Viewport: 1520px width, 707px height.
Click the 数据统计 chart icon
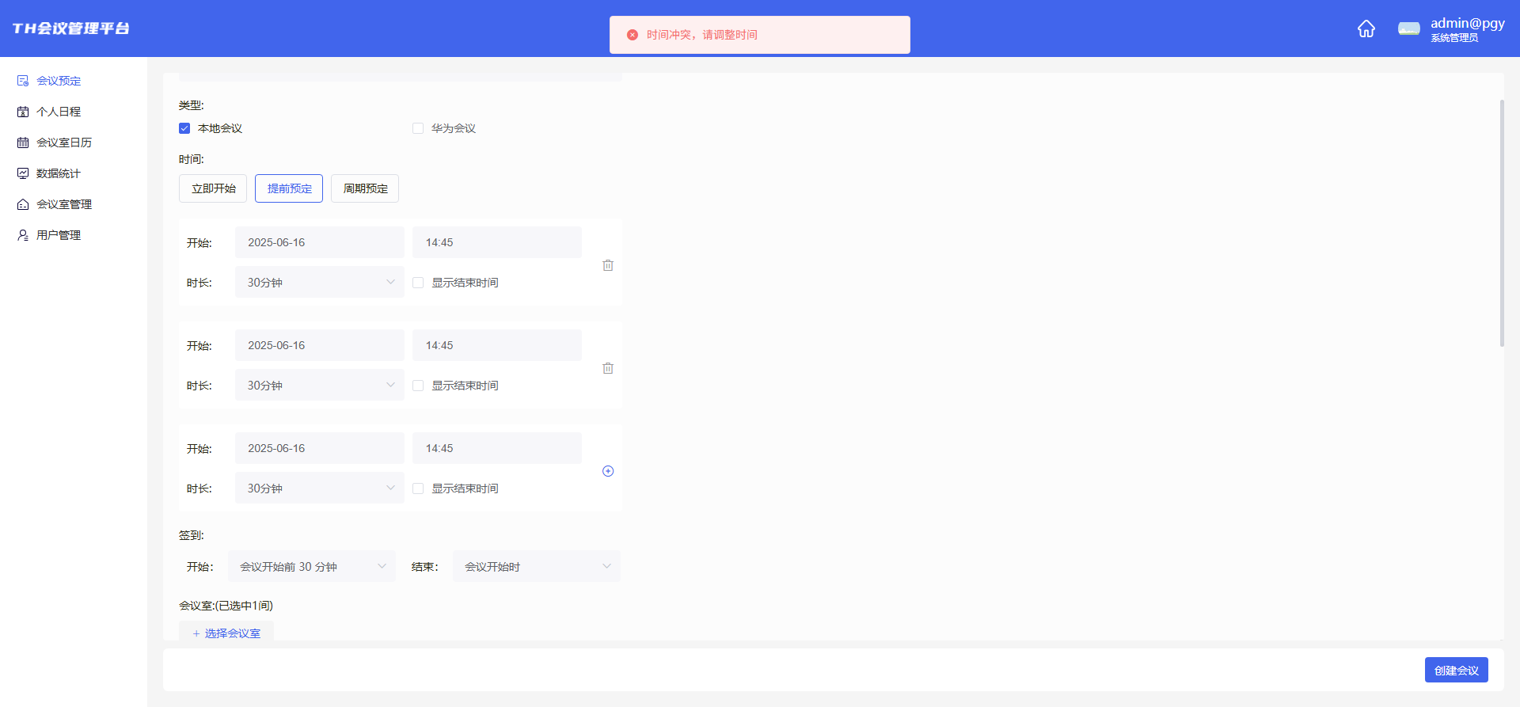coord(23,173)
